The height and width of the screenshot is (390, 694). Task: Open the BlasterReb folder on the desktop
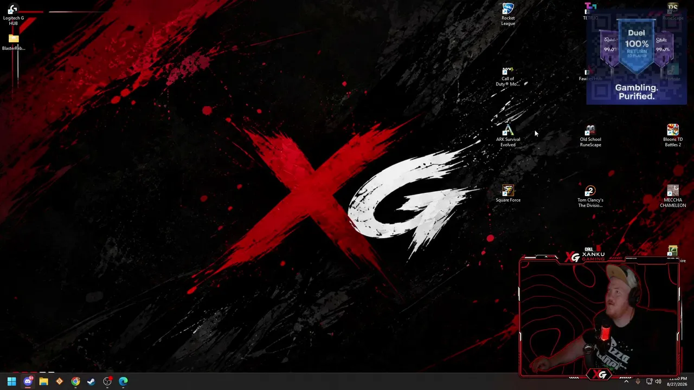point(13,42)
